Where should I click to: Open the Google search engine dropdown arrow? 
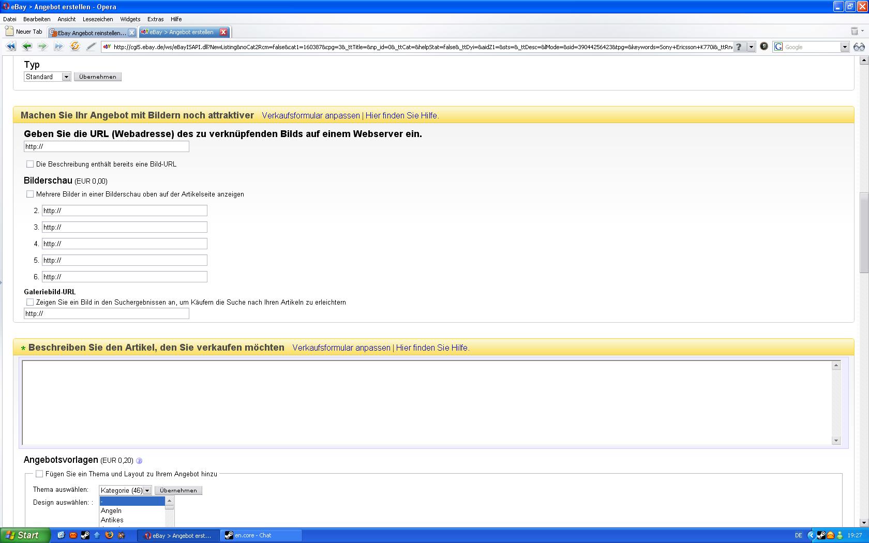pyautogui.click(x=845, y=47)
